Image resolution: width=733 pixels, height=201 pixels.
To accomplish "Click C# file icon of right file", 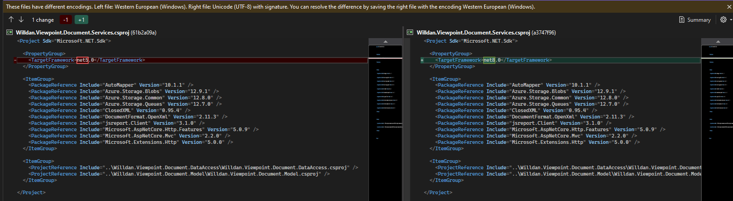I will pyautogui.click(x=410, y=32).
